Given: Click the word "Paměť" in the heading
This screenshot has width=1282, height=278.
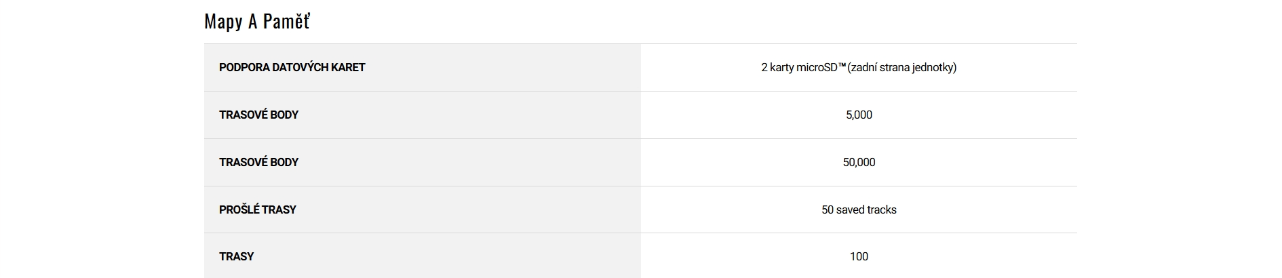Looking at the screenshot, I should [286, 22].
